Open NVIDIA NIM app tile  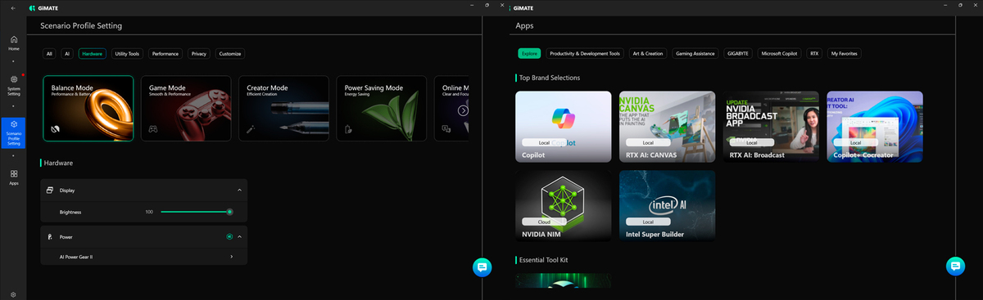pyautogui.click(x=564, y=206)
